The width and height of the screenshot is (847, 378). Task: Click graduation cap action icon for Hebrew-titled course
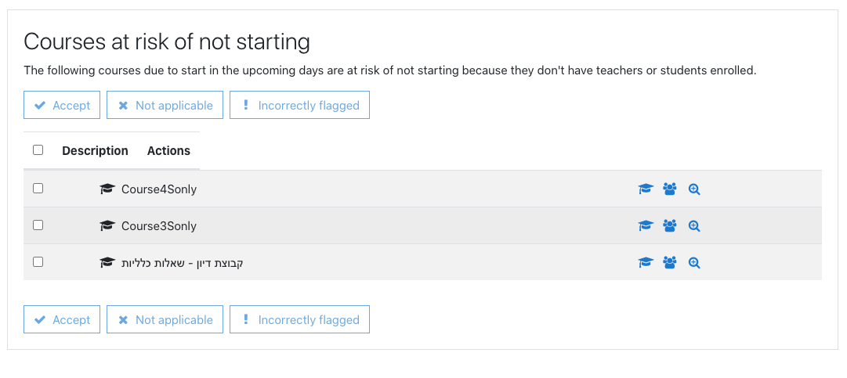(x=646, y=263)
